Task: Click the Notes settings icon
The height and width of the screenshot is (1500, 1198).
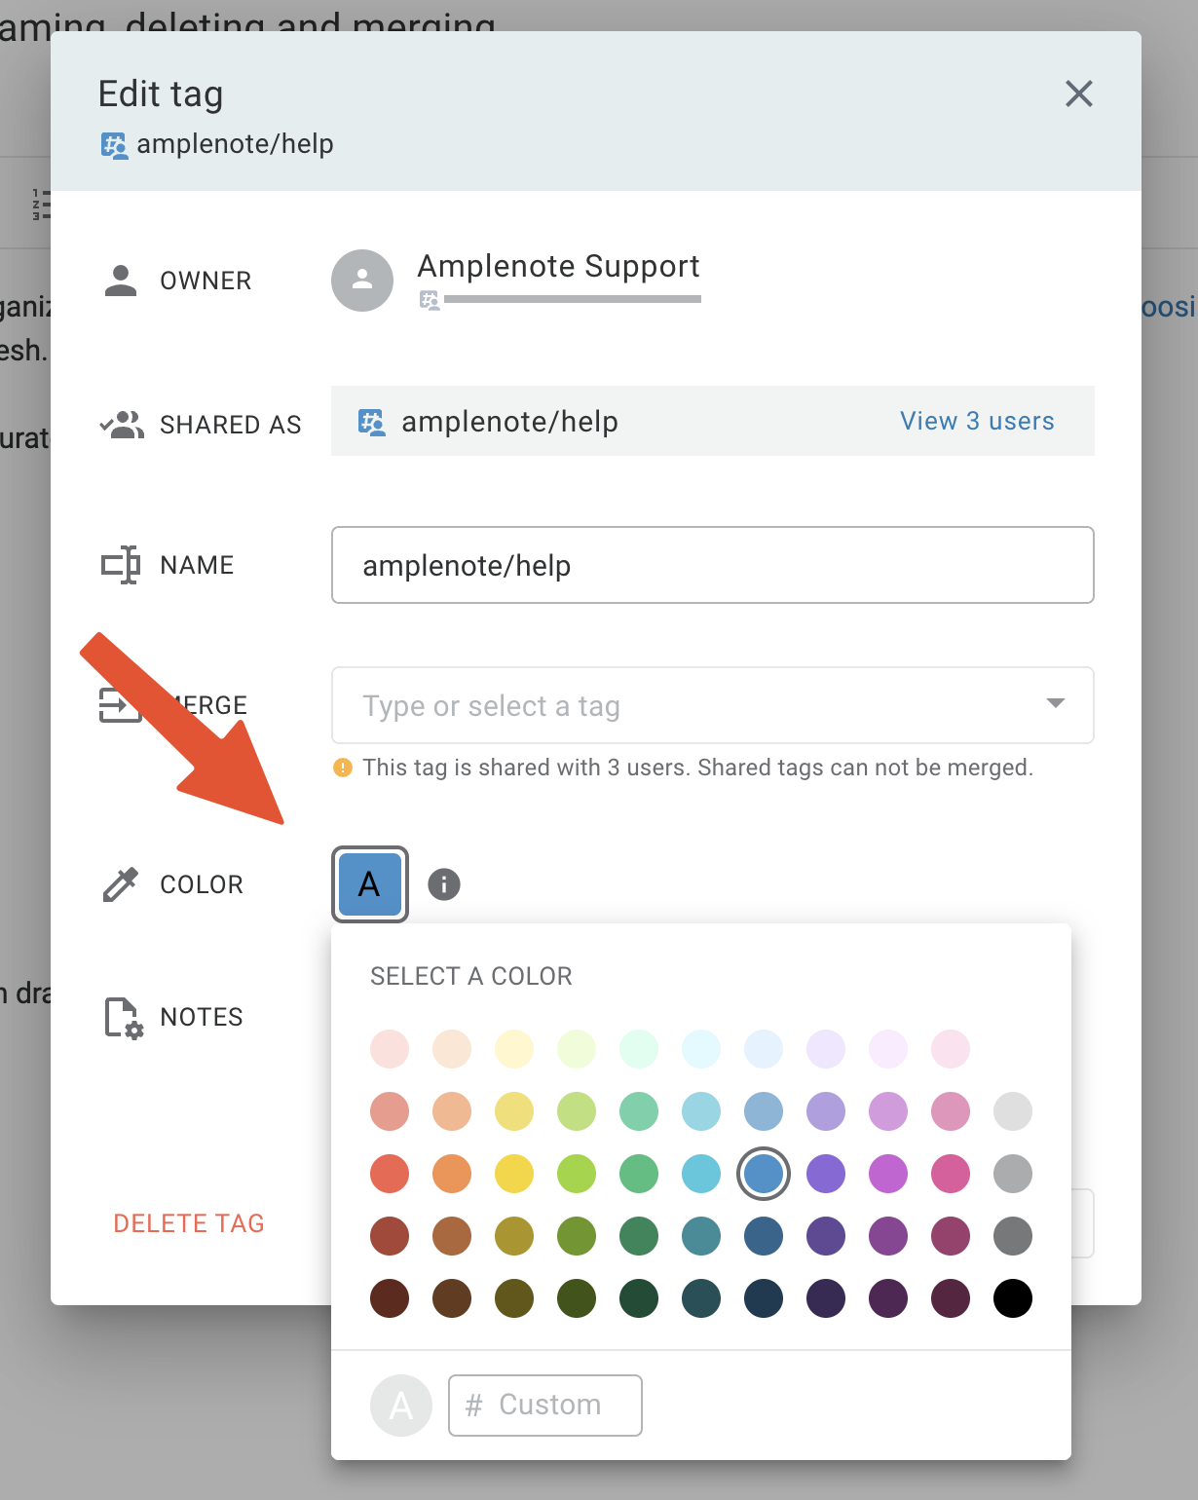Action: point(124,1018)
